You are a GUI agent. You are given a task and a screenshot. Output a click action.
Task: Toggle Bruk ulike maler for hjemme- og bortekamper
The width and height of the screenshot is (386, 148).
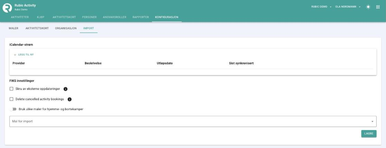(x=13, y=109)
